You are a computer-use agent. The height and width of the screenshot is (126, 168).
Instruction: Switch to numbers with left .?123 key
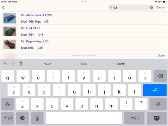click(x=8, y=118)
